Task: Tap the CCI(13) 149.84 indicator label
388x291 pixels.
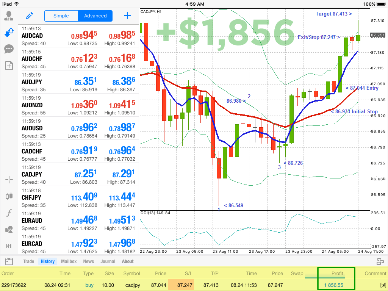Action: [155, 213]
